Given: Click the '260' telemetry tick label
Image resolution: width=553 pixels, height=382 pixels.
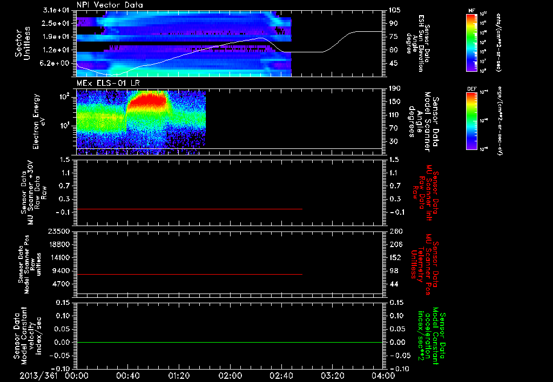Looking at the screenshot, I should pyautogui.click(x=395, y=231).
